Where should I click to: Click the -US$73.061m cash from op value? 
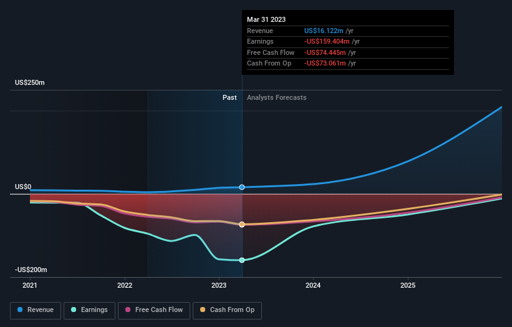325,64
